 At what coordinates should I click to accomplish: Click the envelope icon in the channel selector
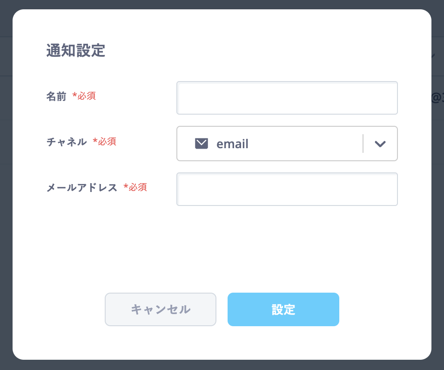click(202, 144)
